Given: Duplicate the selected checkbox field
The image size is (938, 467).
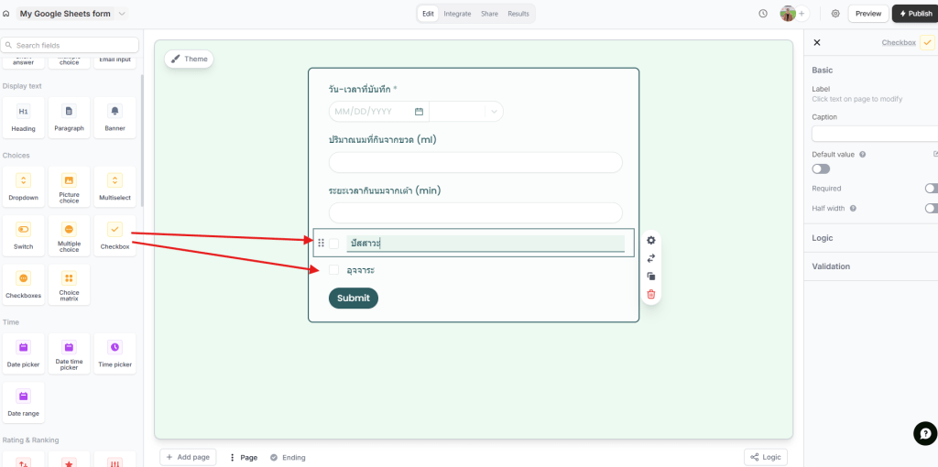Looking at the screenshot, I should click(651, 276).
